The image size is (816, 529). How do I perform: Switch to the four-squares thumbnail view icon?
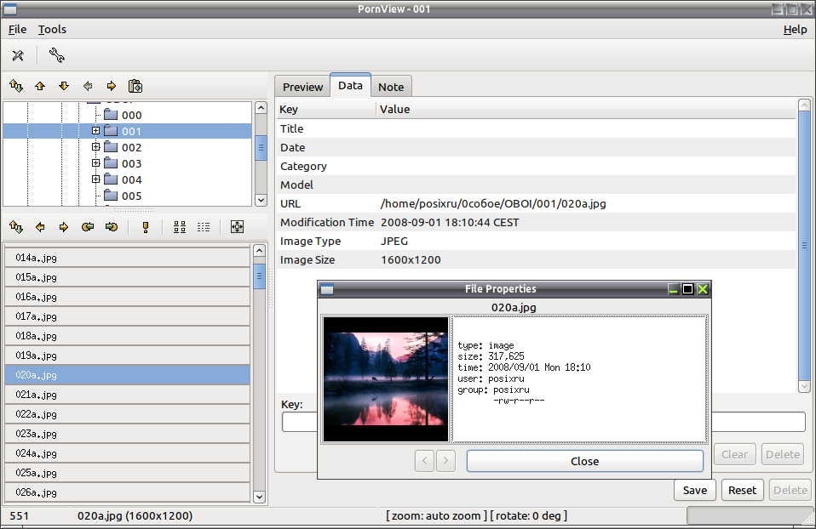click(x=180, y=227)
